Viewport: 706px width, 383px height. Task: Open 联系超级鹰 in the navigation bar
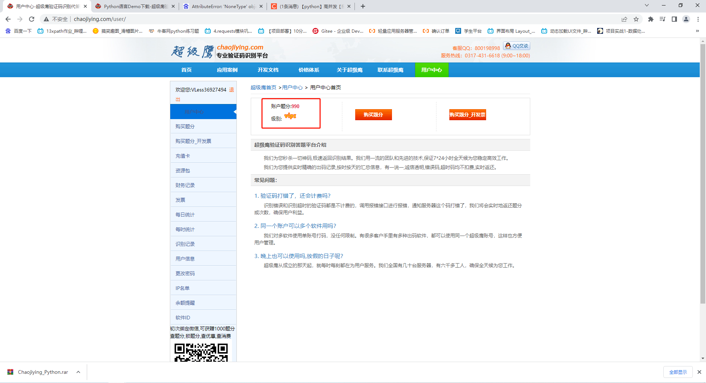tap(391, 70)
